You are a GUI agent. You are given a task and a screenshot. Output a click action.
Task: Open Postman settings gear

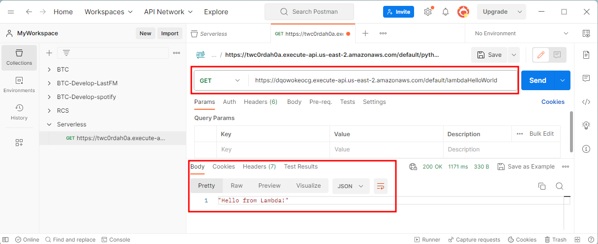pos(428,12)
